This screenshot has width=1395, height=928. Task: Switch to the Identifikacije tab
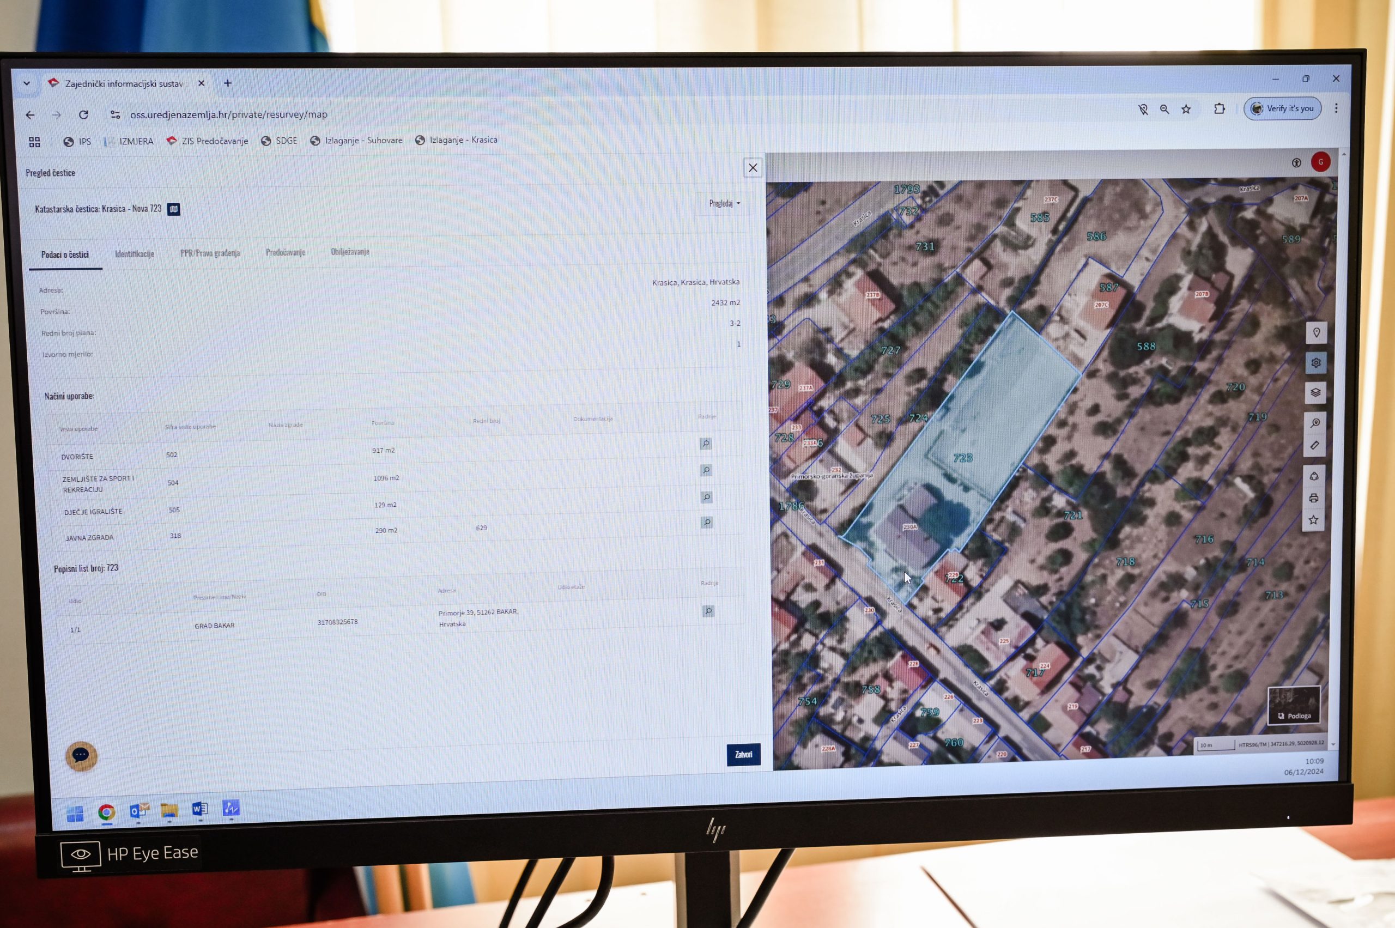(x=135, y=254)
